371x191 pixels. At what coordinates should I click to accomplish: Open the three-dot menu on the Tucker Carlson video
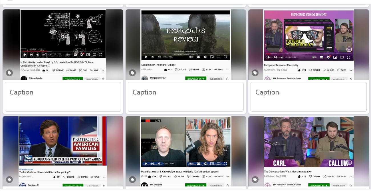tap(104, 177)
